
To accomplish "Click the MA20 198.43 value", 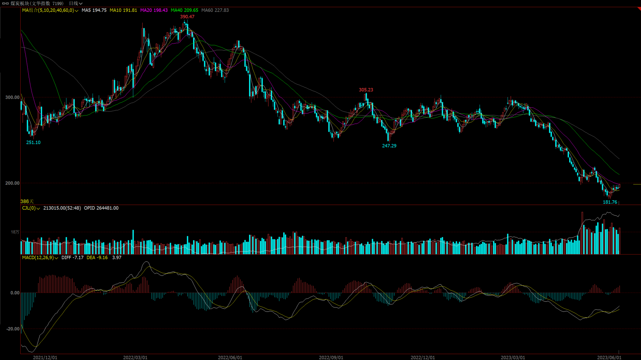I will coord(154,10).
